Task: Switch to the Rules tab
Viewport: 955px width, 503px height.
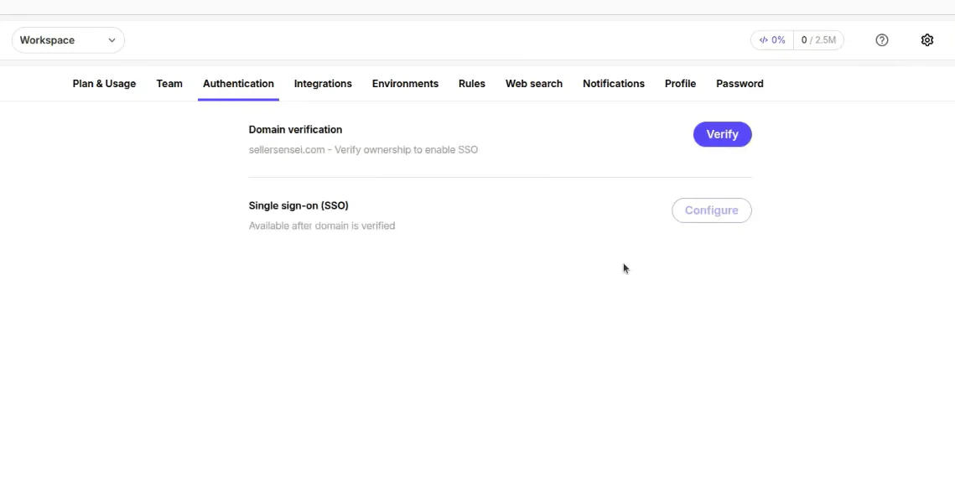Action: coord(472,84)
